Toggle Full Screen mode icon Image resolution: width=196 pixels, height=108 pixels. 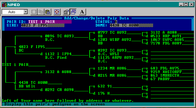click(x=57, y=12)
